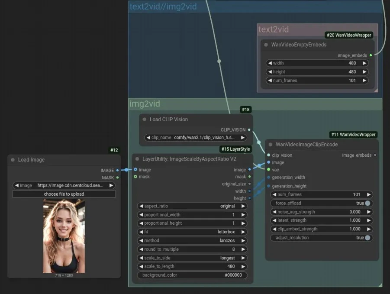Click the MASK output port on Load Image
Viewport: 390px width, 294px height.
(117, 178)
